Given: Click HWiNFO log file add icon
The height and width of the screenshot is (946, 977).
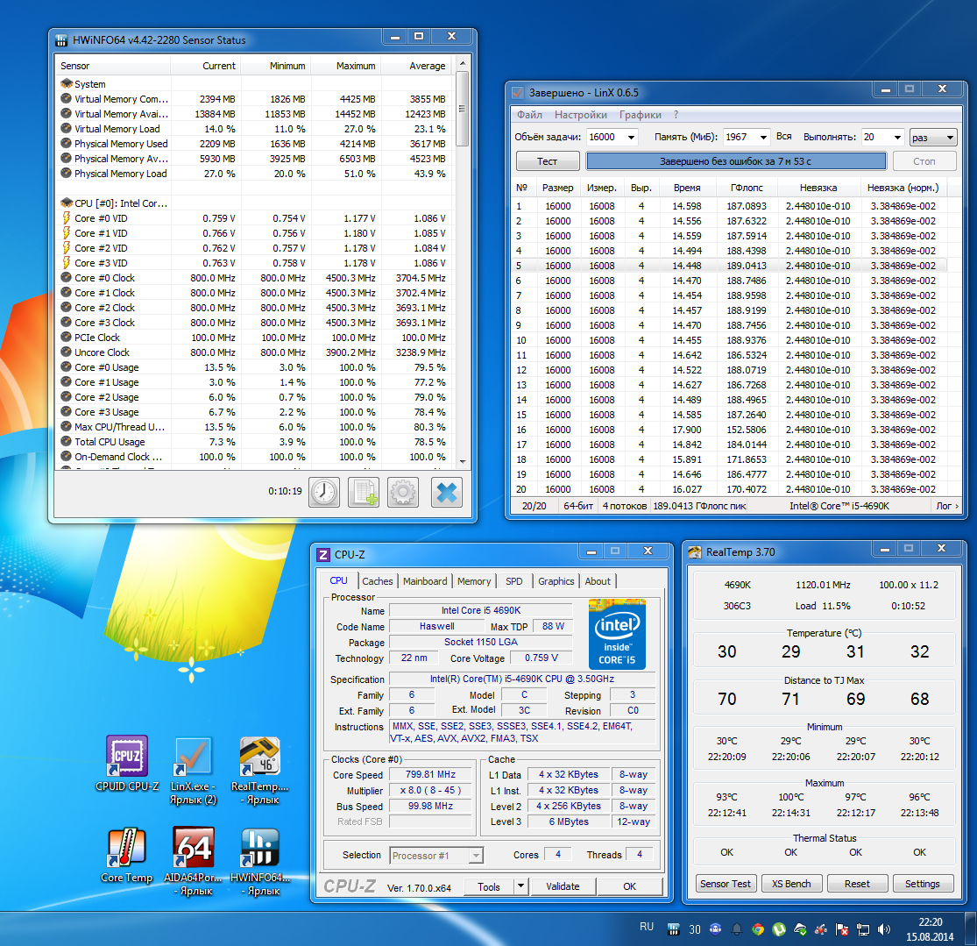Looking at the screenshot, I should [x=364, y=492].
